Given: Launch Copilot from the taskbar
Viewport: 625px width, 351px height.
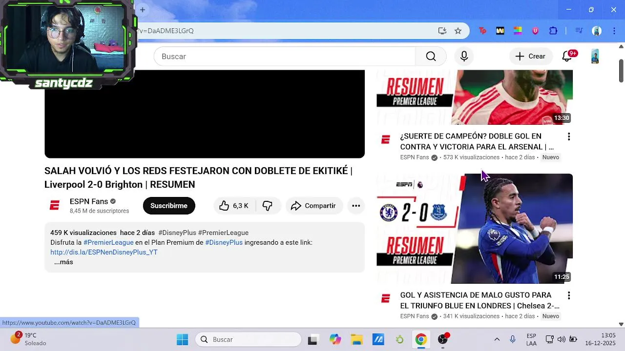Looking at the screenshot, I should (335, 339).
